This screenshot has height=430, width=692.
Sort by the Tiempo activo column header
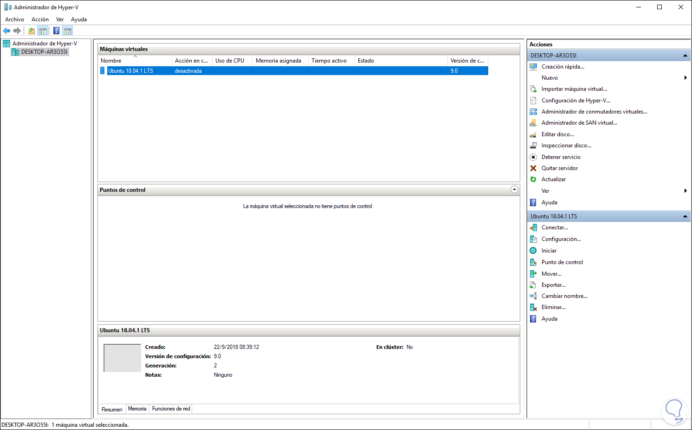331,61
